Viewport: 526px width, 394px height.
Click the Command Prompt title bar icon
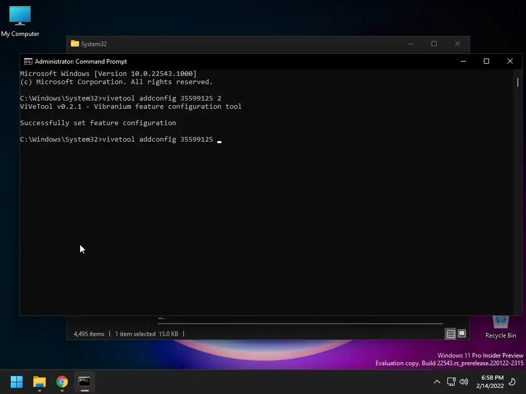28,62
